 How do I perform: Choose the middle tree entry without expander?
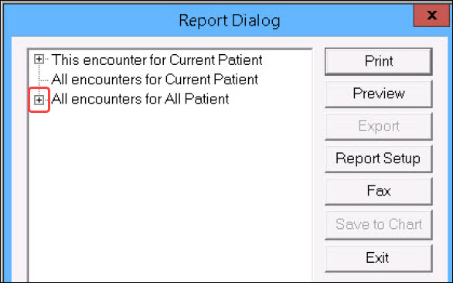(155, 79)
